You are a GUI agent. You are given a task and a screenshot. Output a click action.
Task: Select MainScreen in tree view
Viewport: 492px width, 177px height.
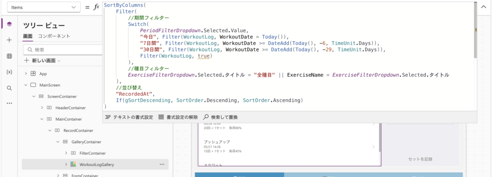pos(49,85)
